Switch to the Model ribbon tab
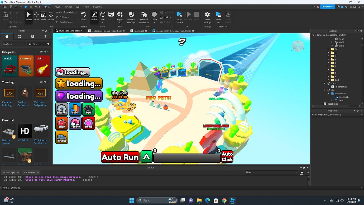 pyautogui.click(x=57, y=7)
